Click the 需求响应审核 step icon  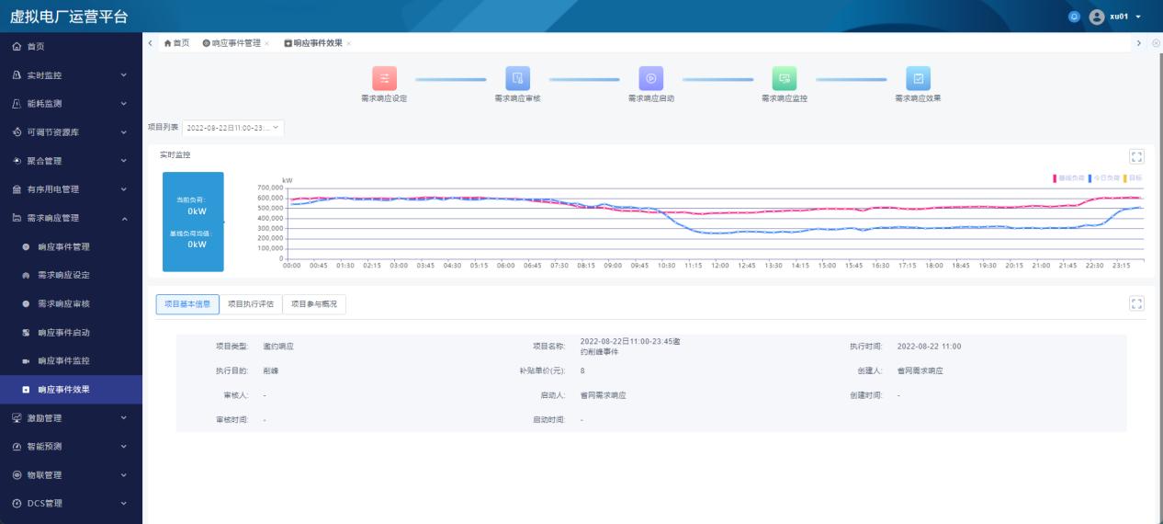coord(518,78)
